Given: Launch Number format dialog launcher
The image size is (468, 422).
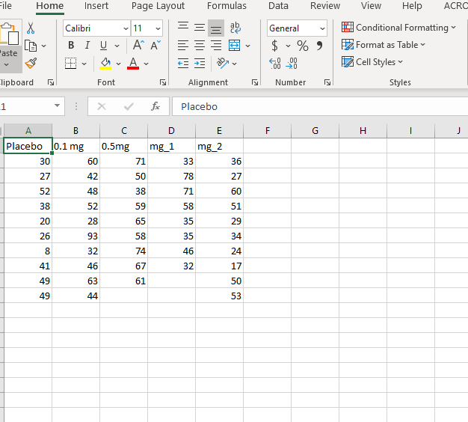Looking at the screenshot, I should click(327, 82).
